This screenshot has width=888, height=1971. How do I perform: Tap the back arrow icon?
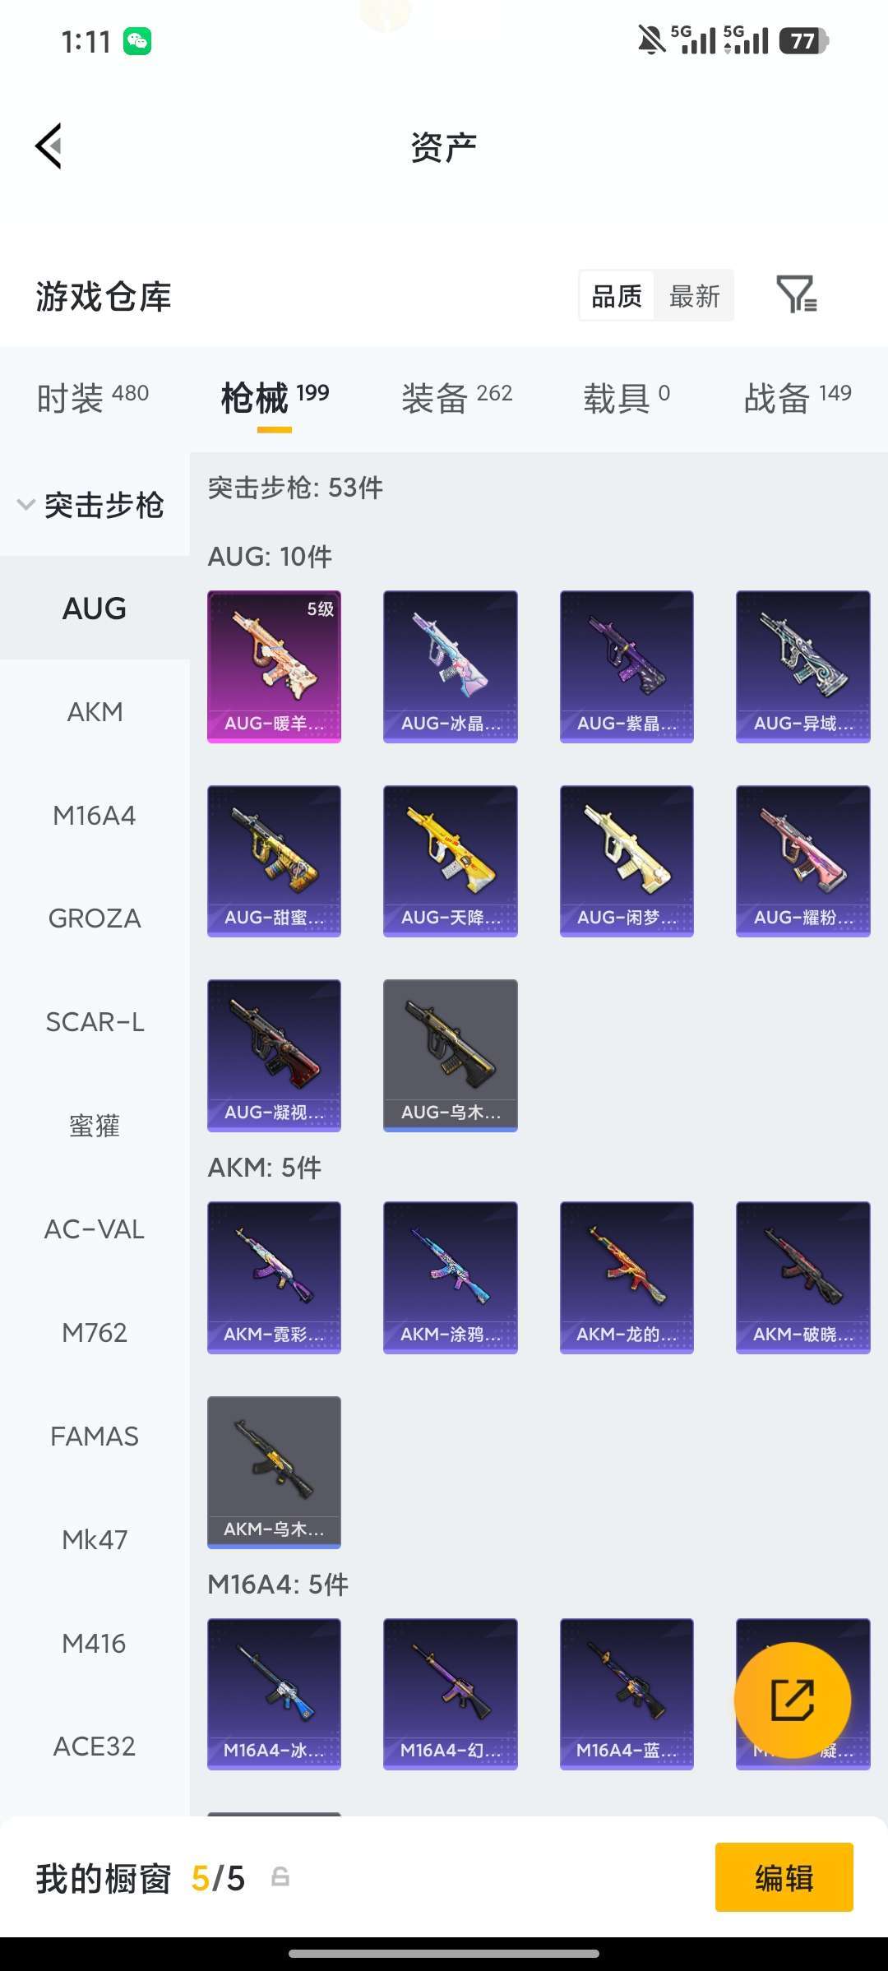point(49,146)
